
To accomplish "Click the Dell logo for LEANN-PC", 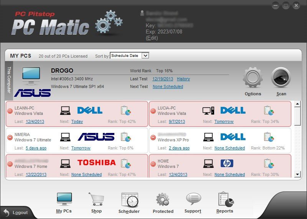I will coord(90,110).
